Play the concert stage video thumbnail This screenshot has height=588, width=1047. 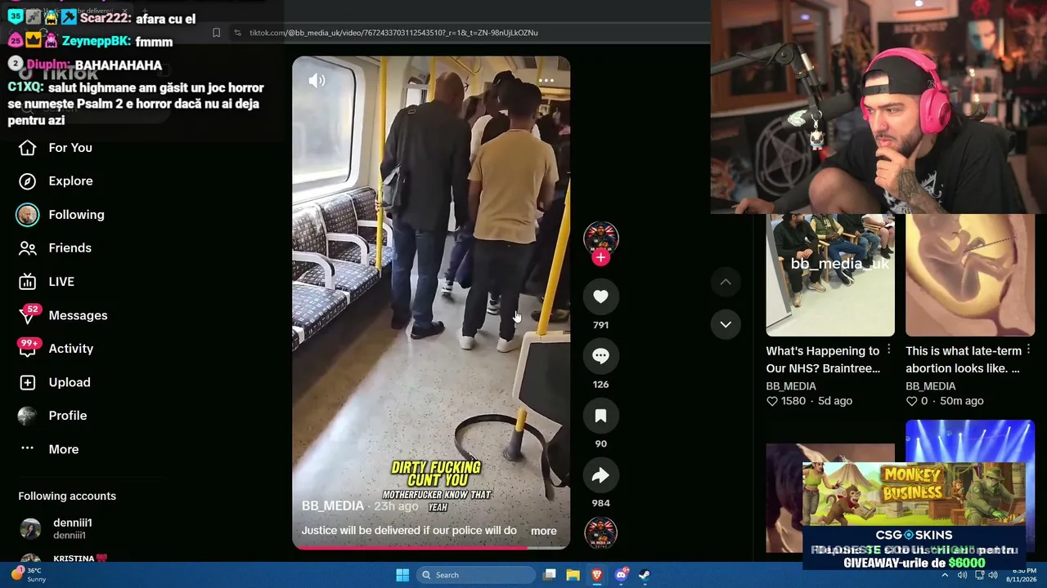pyautogui.click(x=970, y=441)
